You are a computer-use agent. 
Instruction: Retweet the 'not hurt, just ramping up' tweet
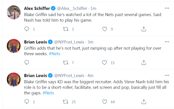65,63
